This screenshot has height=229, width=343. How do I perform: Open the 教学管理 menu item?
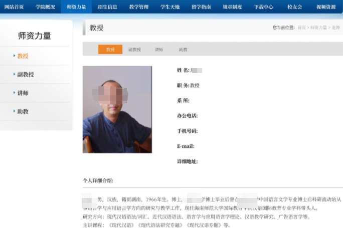click(139, 7)
